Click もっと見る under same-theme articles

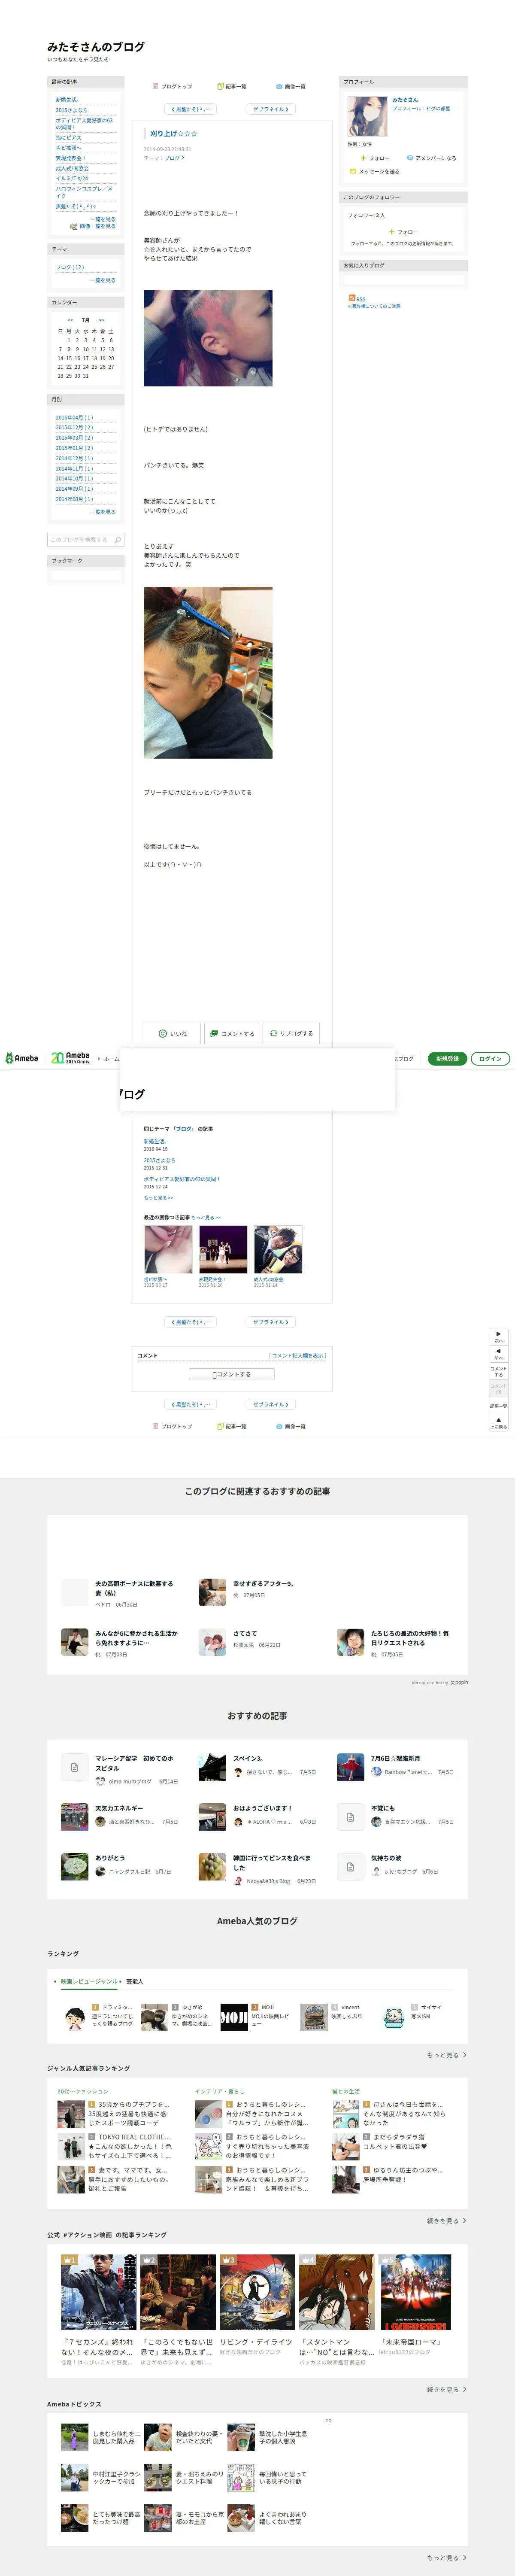158,1197
